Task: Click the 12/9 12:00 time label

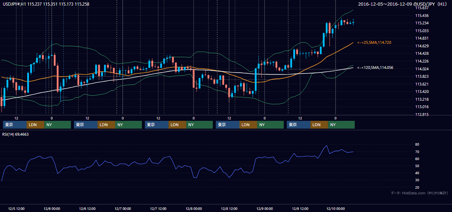Action: (300, 209)
